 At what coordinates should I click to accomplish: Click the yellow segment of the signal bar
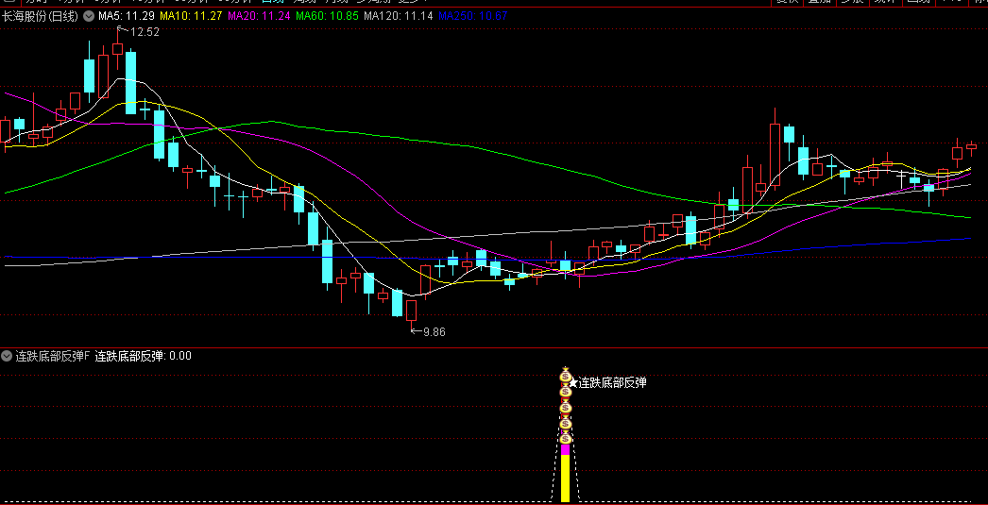(x=565, y=479)
